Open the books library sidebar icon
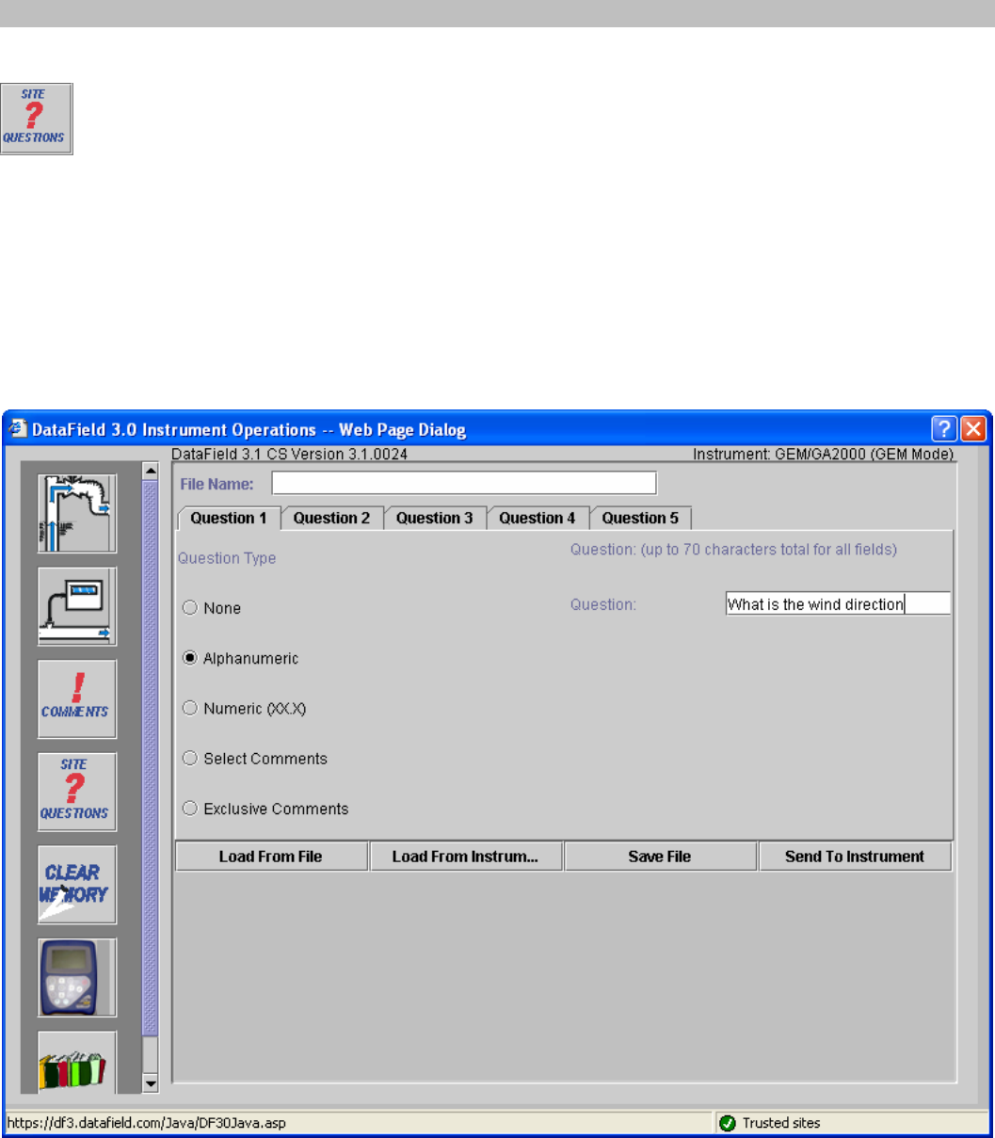Image resolution: width=995 pixels, height=1138 pixels. (77, 1062)
